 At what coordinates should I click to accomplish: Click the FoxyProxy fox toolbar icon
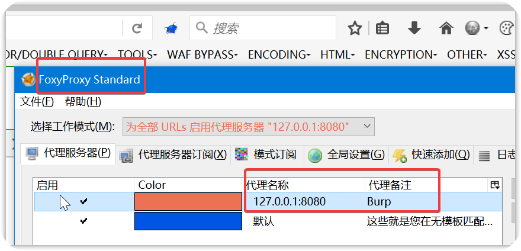172,28
